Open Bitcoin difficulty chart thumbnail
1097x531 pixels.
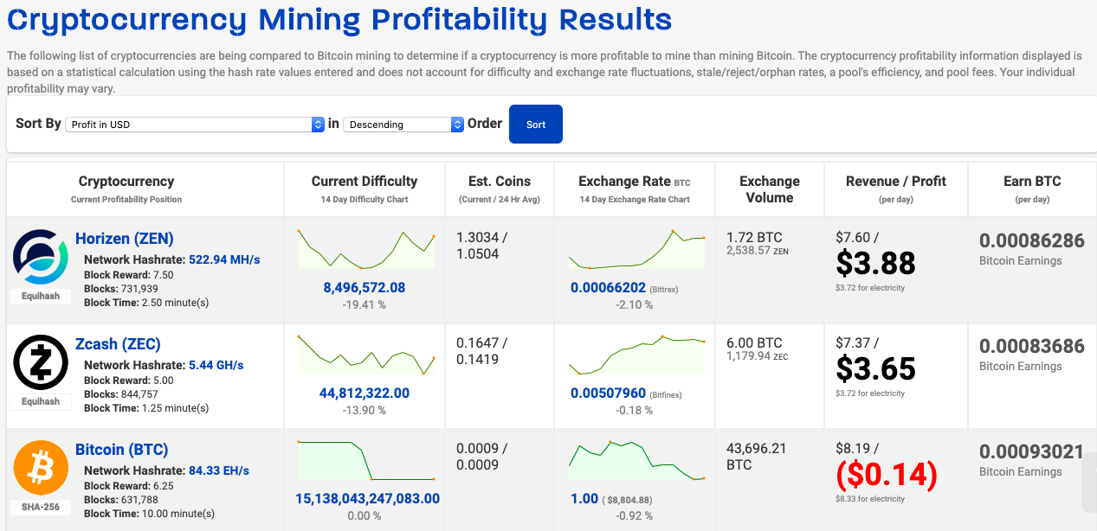(x=365, y=461)
